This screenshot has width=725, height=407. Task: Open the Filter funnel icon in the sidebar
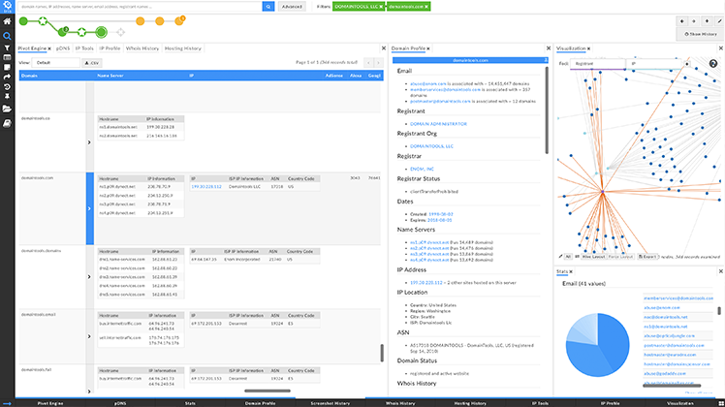click(7, 47)
